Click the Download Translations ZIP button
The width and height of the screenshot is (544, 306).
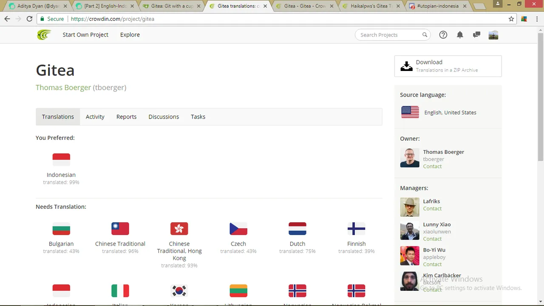click(448, 66)
